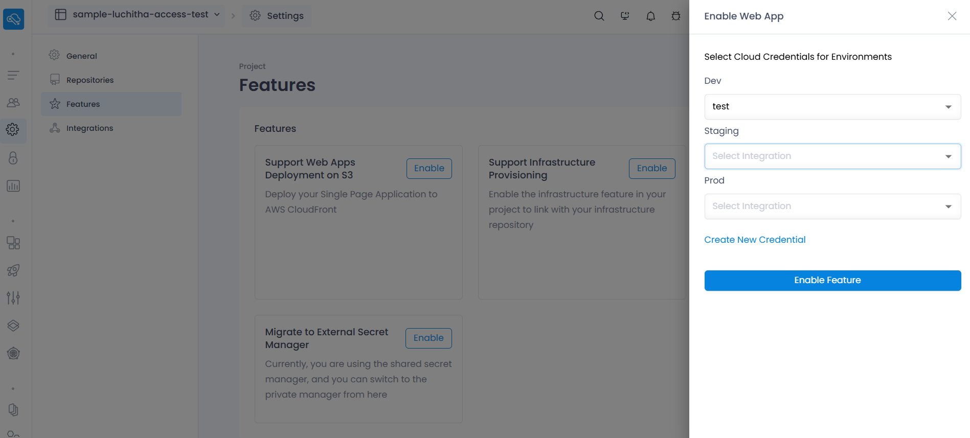The width and height of the screenshot is (970, 438).
Task: Select the settings gear in left sidebar
Action: click(x=13, y=130)
